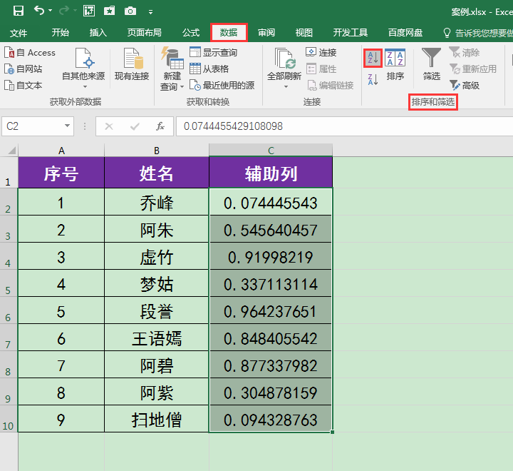Image resolution: width=513 pixels, height=471 pixels.
Task: Click the sort descending Z-A icon
Action: point(373,80)
